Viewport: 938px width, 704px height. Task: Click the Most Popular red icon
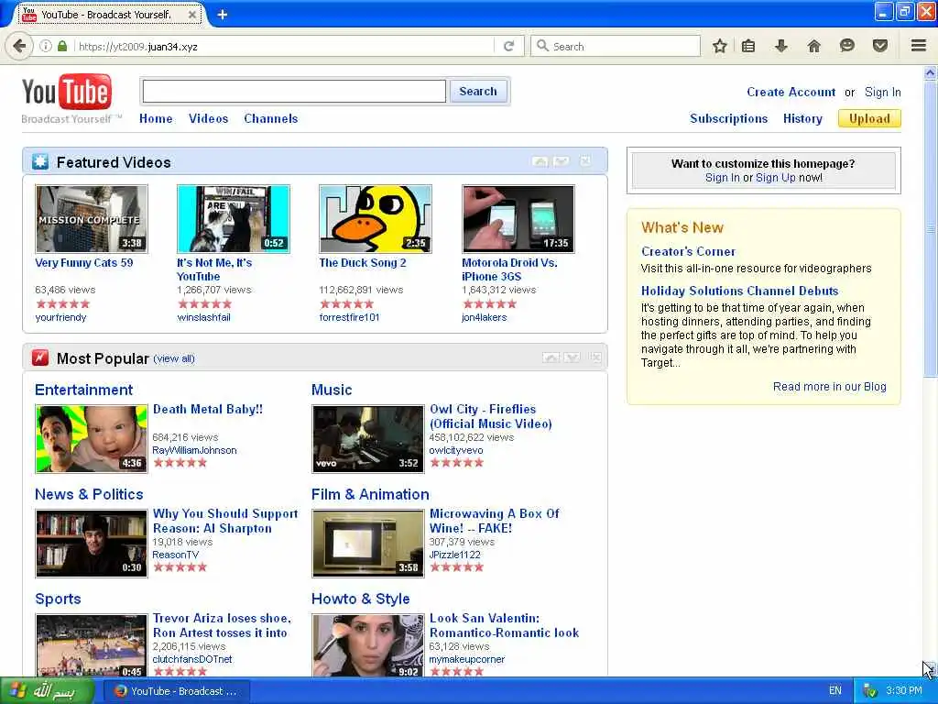[40, 358]
